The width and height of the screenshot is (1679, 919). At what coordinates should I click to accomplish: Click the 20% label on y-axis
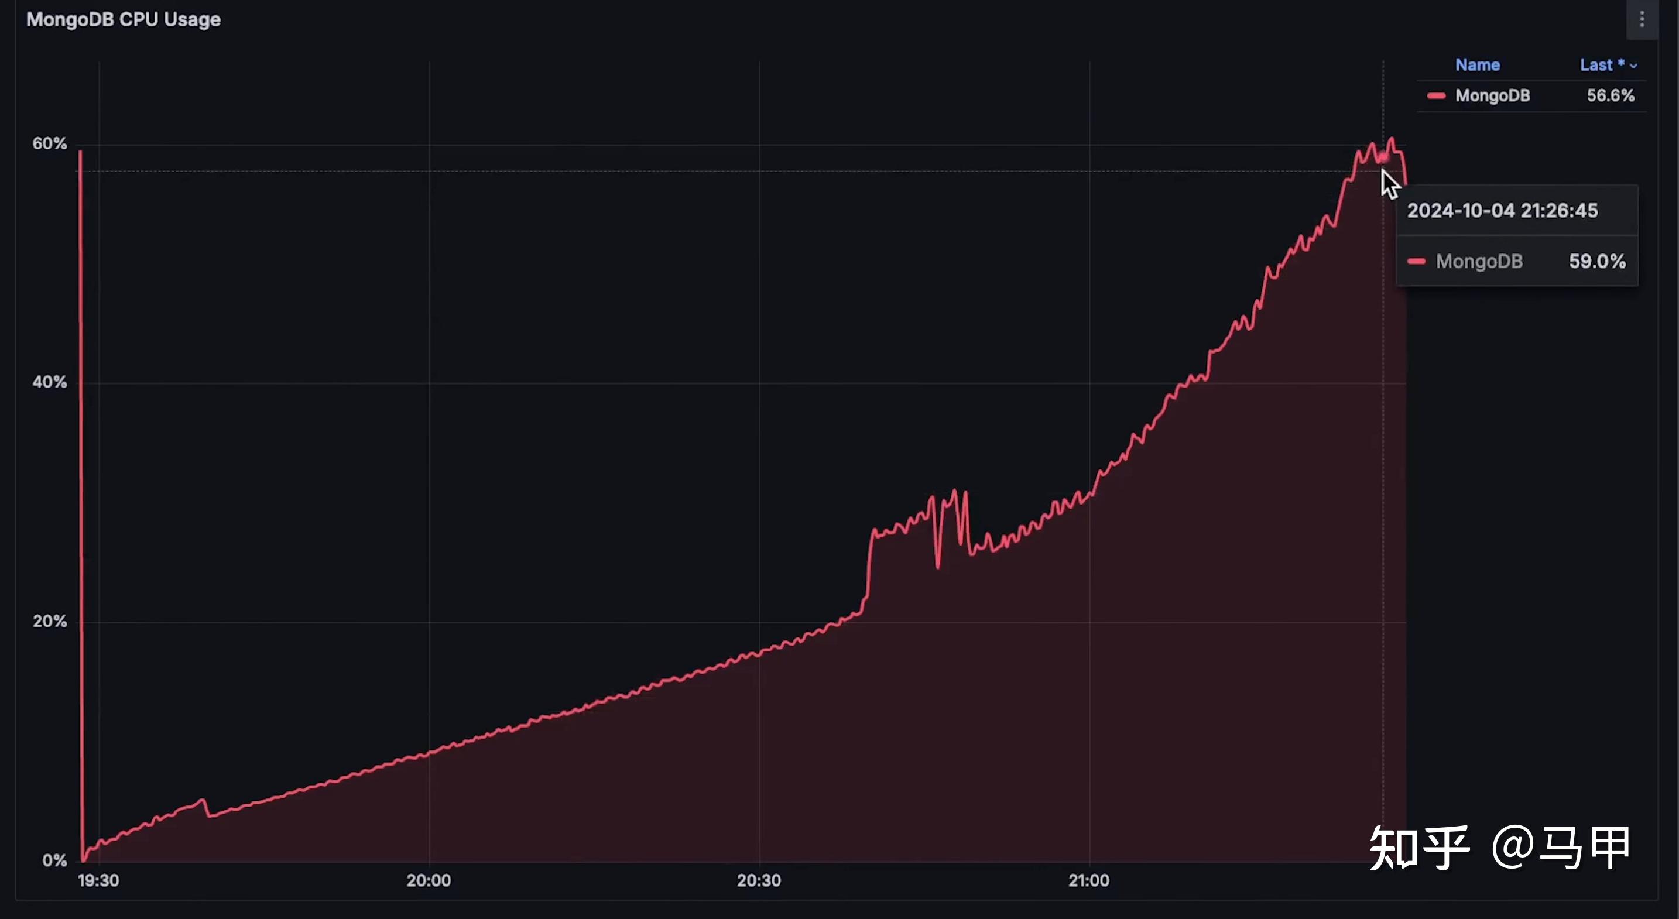click(50, 621)
